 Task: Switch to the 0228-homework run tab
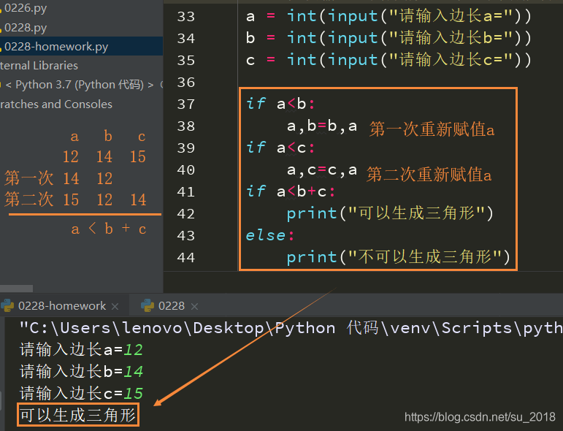(62, 306)
